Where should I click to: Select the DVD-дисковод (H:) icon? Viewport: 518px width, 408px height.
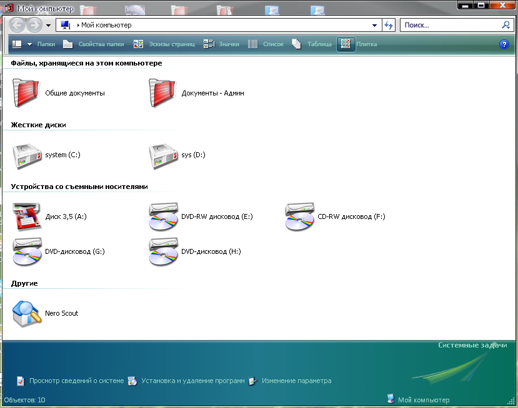[163, 251]
